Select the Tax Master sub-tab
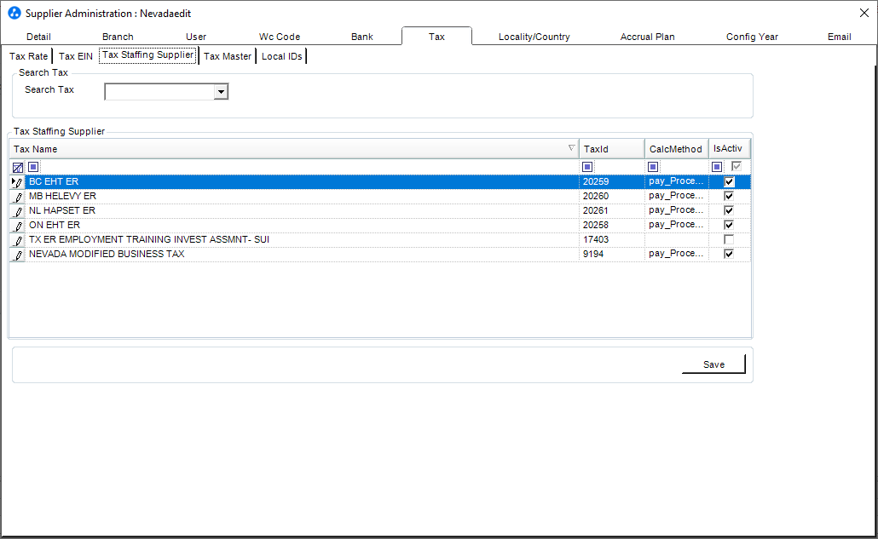 (x=228, y=56)
